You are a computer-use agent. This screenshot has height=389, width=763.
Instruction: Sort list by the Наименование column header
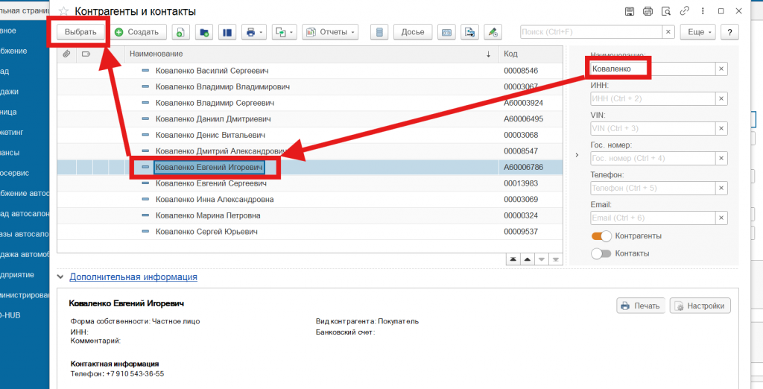(156, 54)
